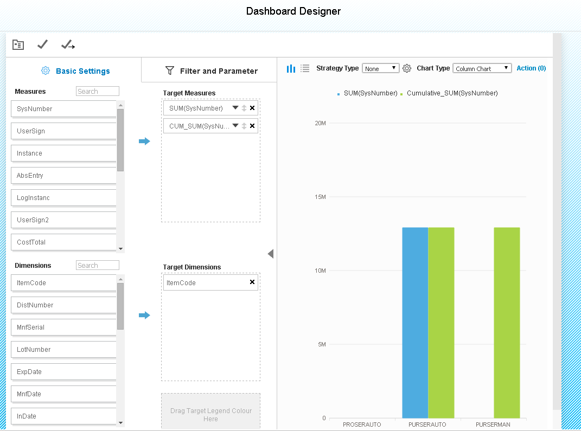
Task: Select the list view icon next to the chart icon
Action: [305, 68]
